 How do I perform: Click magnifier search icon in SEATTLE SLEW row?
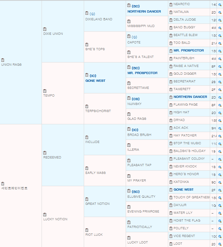(220, 36)
